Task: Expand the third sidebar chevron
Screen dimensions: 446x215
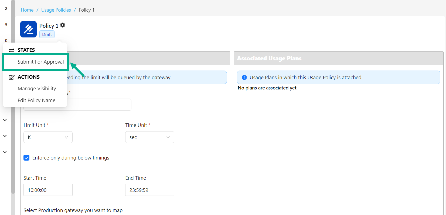Action: click(5, 152)
